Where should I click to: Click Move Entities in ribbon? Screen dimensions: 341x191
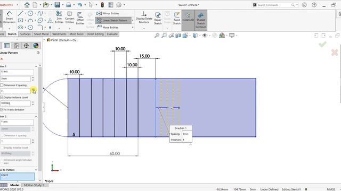click(x=108, y=28)
